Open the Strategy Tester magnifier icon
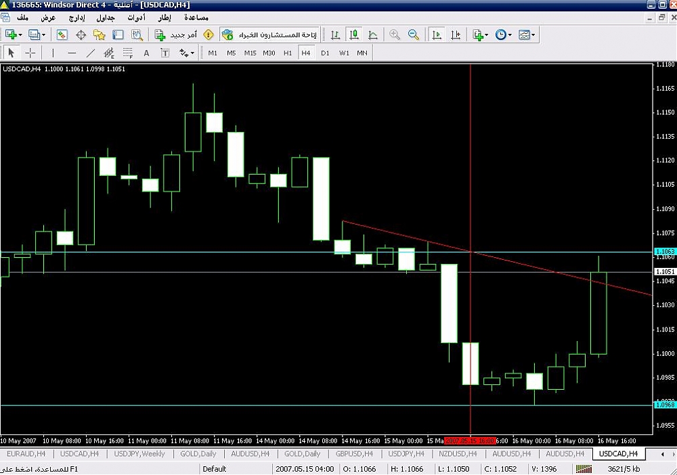The width and height of the screenshot is (677, 475). pyautogui.click(x=137, y=35)
